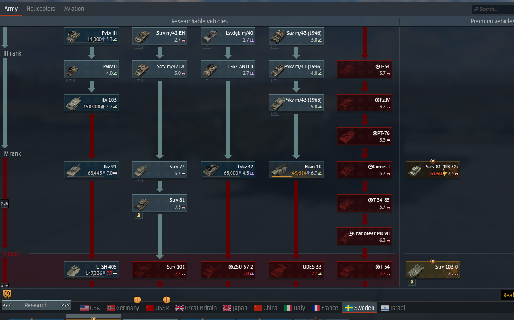Image resolution: width=514 pixels, height=320 pixels.
Task: Select the locked Charioteer Mk VII vehicle
Action: click(x=364, y=236)
